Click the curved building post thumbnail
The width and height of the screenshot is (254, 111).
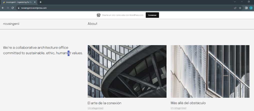[x=127, y=71]
